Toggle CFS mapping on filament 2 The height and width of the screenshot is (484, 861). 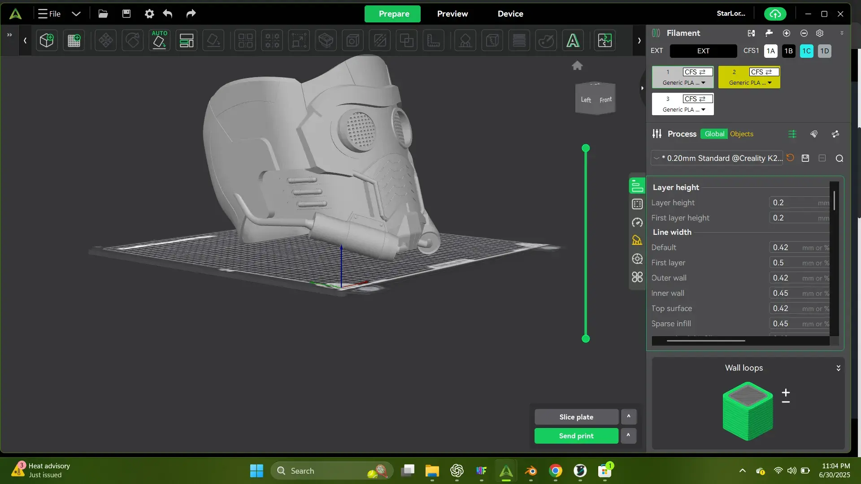click(x=764, y=72)
